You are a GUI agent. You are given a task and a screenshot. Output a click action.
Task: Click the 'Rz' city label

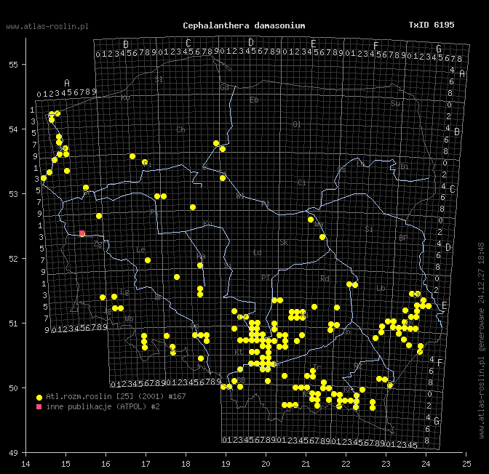tap(358, 366)
